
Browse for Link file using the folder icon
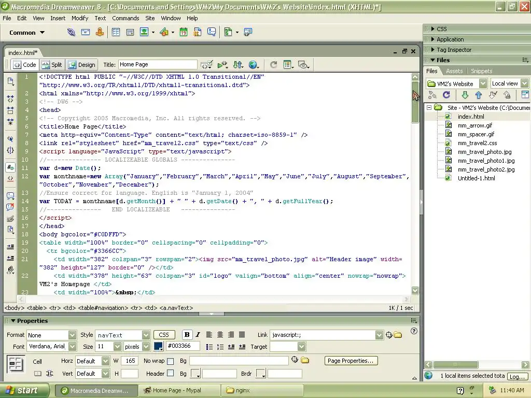398,335
